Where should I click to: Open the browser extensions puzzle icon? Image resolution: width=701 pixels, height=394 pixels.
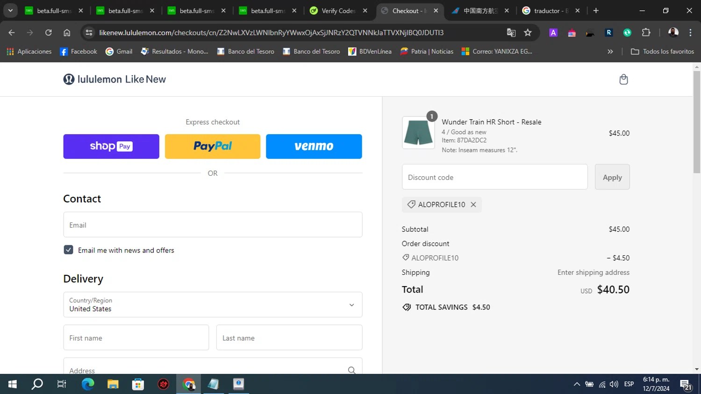(x=646, y=32)
